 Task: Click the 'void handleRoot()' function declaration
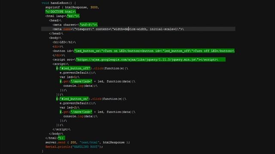pos(59,3)
